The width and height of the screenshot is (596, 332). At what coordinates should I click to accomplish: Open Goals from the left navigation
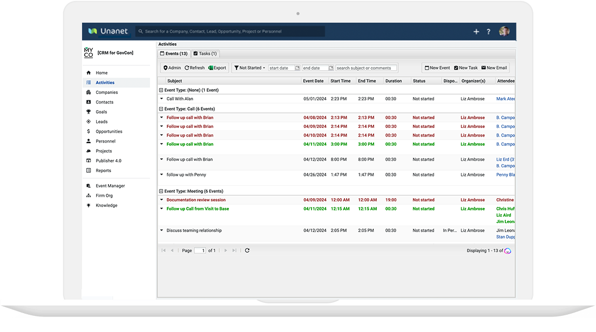point(101,112)
